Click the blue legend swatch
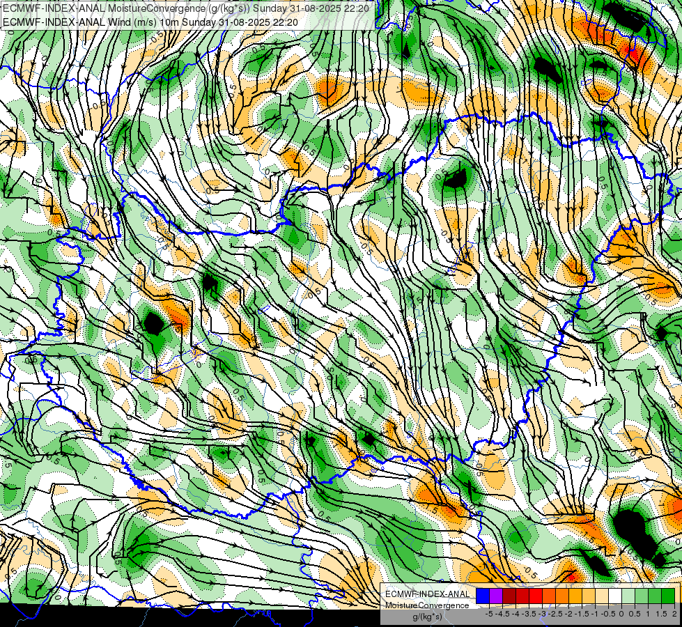This screenshot has width=682, height=627. coord(483,596)
